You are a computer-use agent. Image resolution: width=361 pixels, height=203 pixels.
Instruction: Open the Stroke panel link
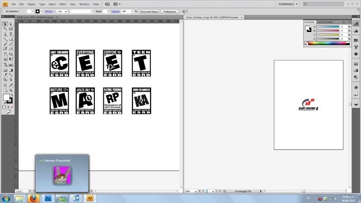coord(49,11)
